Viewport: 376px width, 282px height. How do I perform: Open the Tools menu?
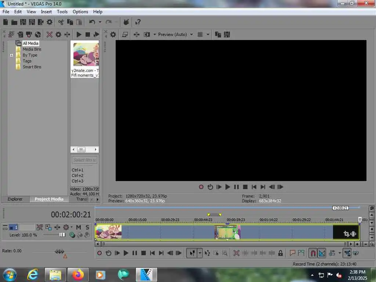point(62,12)
